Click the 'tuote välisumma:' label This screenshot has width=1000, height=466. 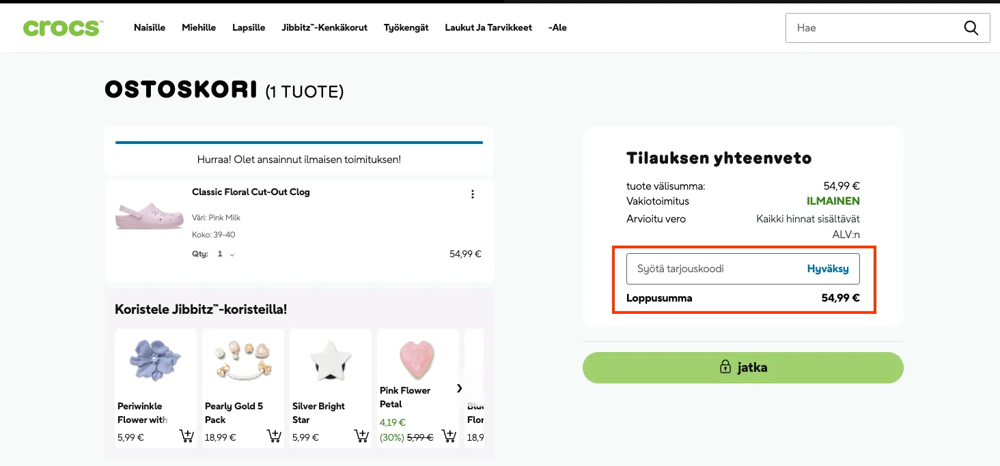tap(665, 186)
